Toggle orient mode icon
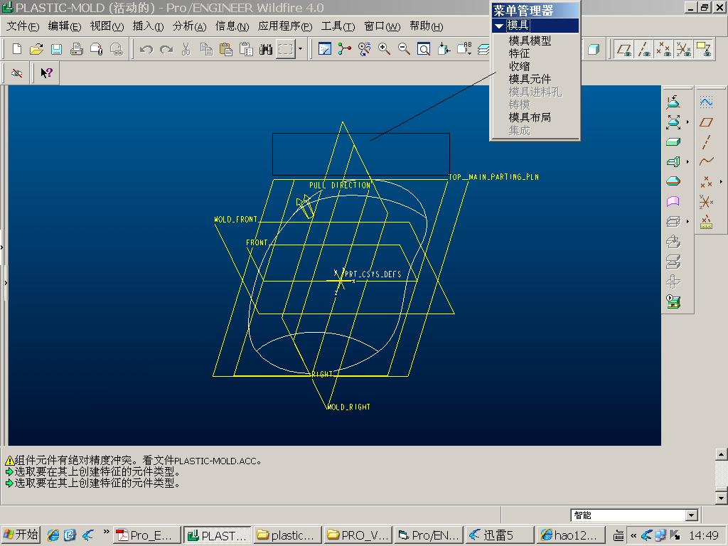Viewport: 728px width, 546px height. click(x=365, y=49)
